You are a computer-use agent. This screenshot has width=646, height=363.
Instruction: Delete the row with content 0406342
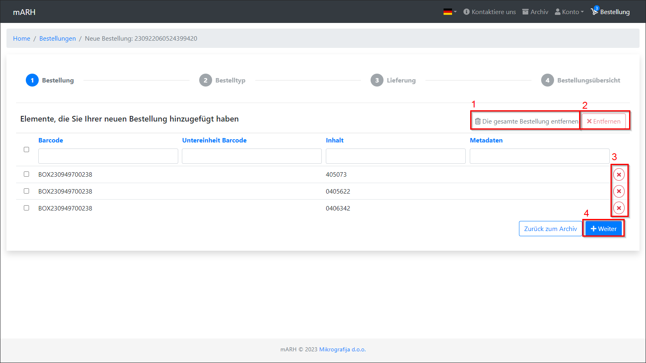[619, 208]
